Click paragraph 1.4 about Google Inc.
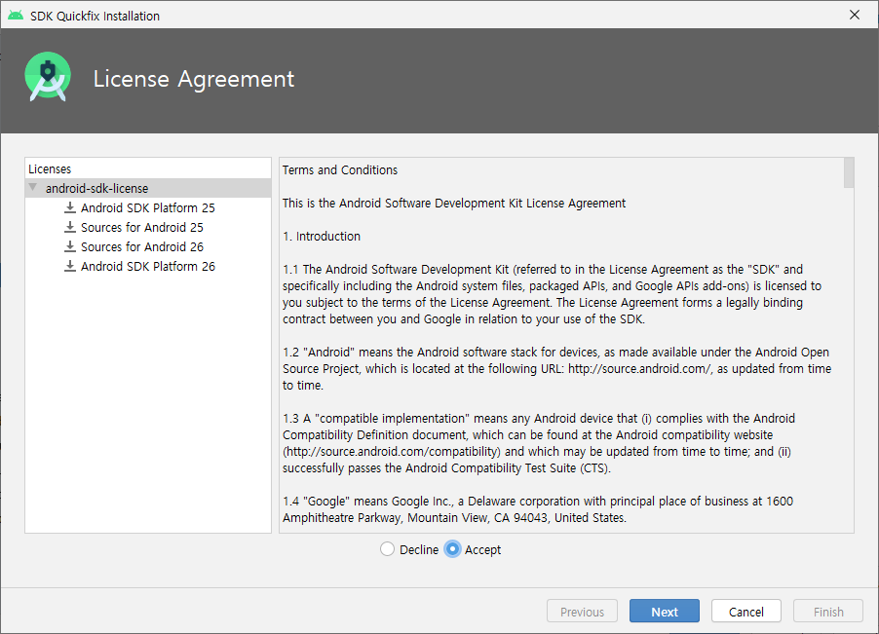Image resolution: width=879 pixels, height=634 pixels. pos(538,509)
